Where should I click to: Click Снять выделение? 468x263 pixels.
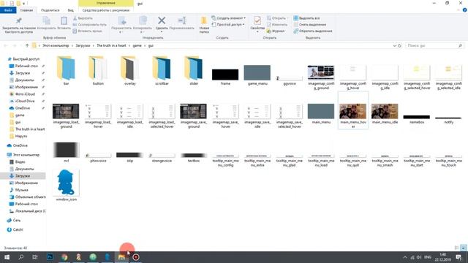coord(310,24)
